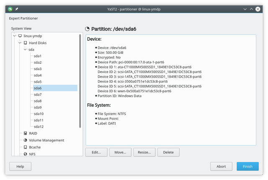Viewport: 268px width, 180px height.
Task: Open the sda disk entry
Action: point(31,50)
